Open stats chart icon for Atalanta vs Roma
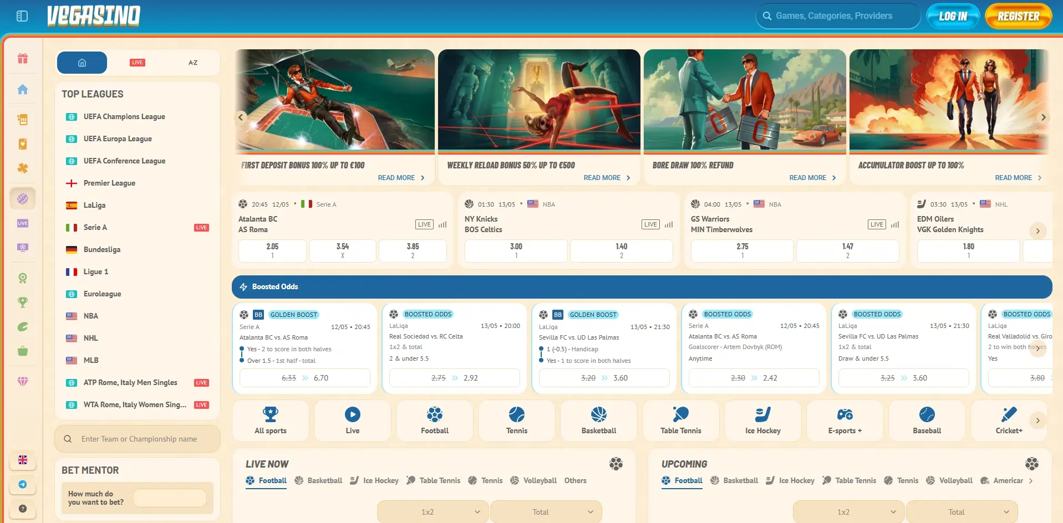The width and height of the screenshot is (1063, 523). (443, 224)
